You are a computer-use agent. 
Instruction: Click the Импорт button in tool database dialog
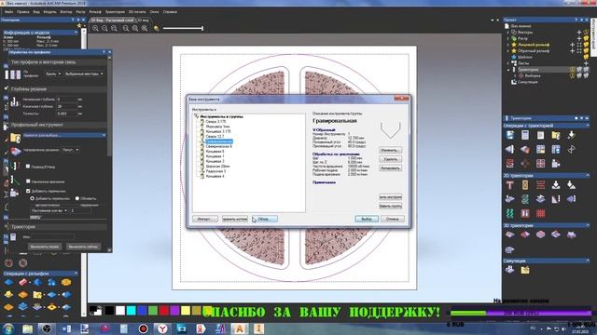point(205,220)
